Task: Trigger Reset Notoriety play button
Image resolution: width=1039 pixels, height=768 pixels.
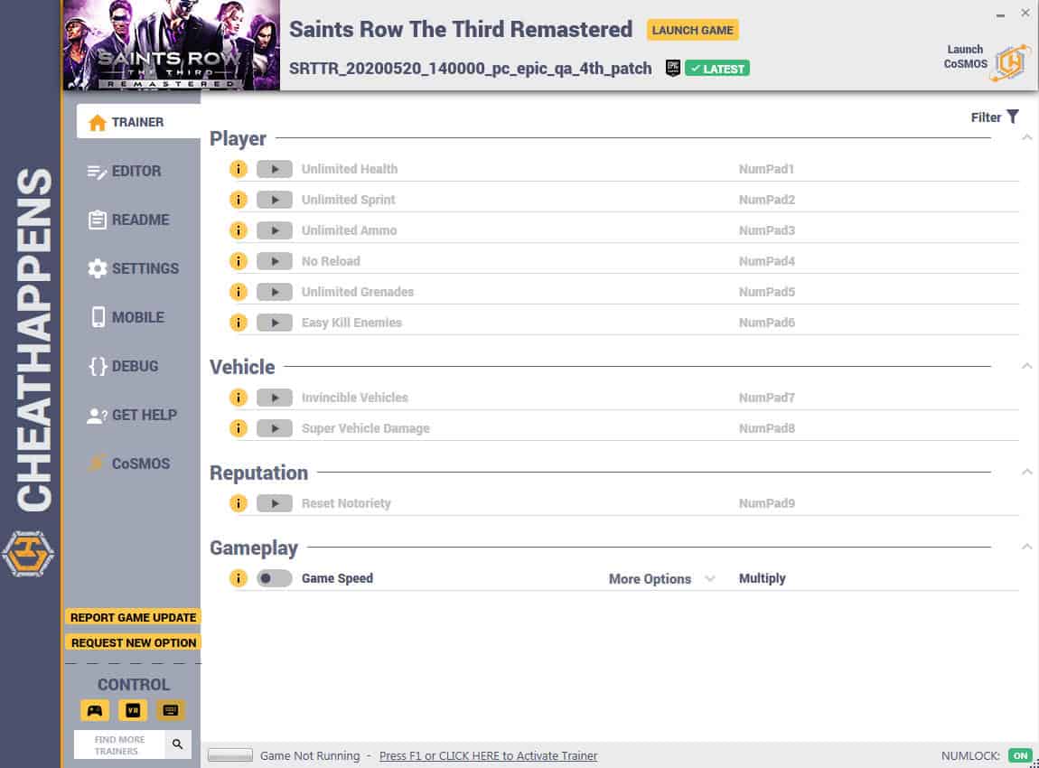Action: (x=275, y=503)
